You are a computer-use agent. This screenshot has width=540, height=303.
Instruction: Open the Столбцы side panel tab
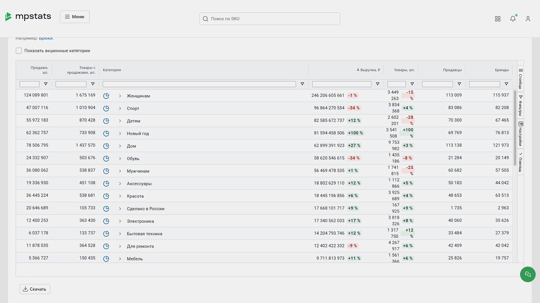(x=520, y=79)
